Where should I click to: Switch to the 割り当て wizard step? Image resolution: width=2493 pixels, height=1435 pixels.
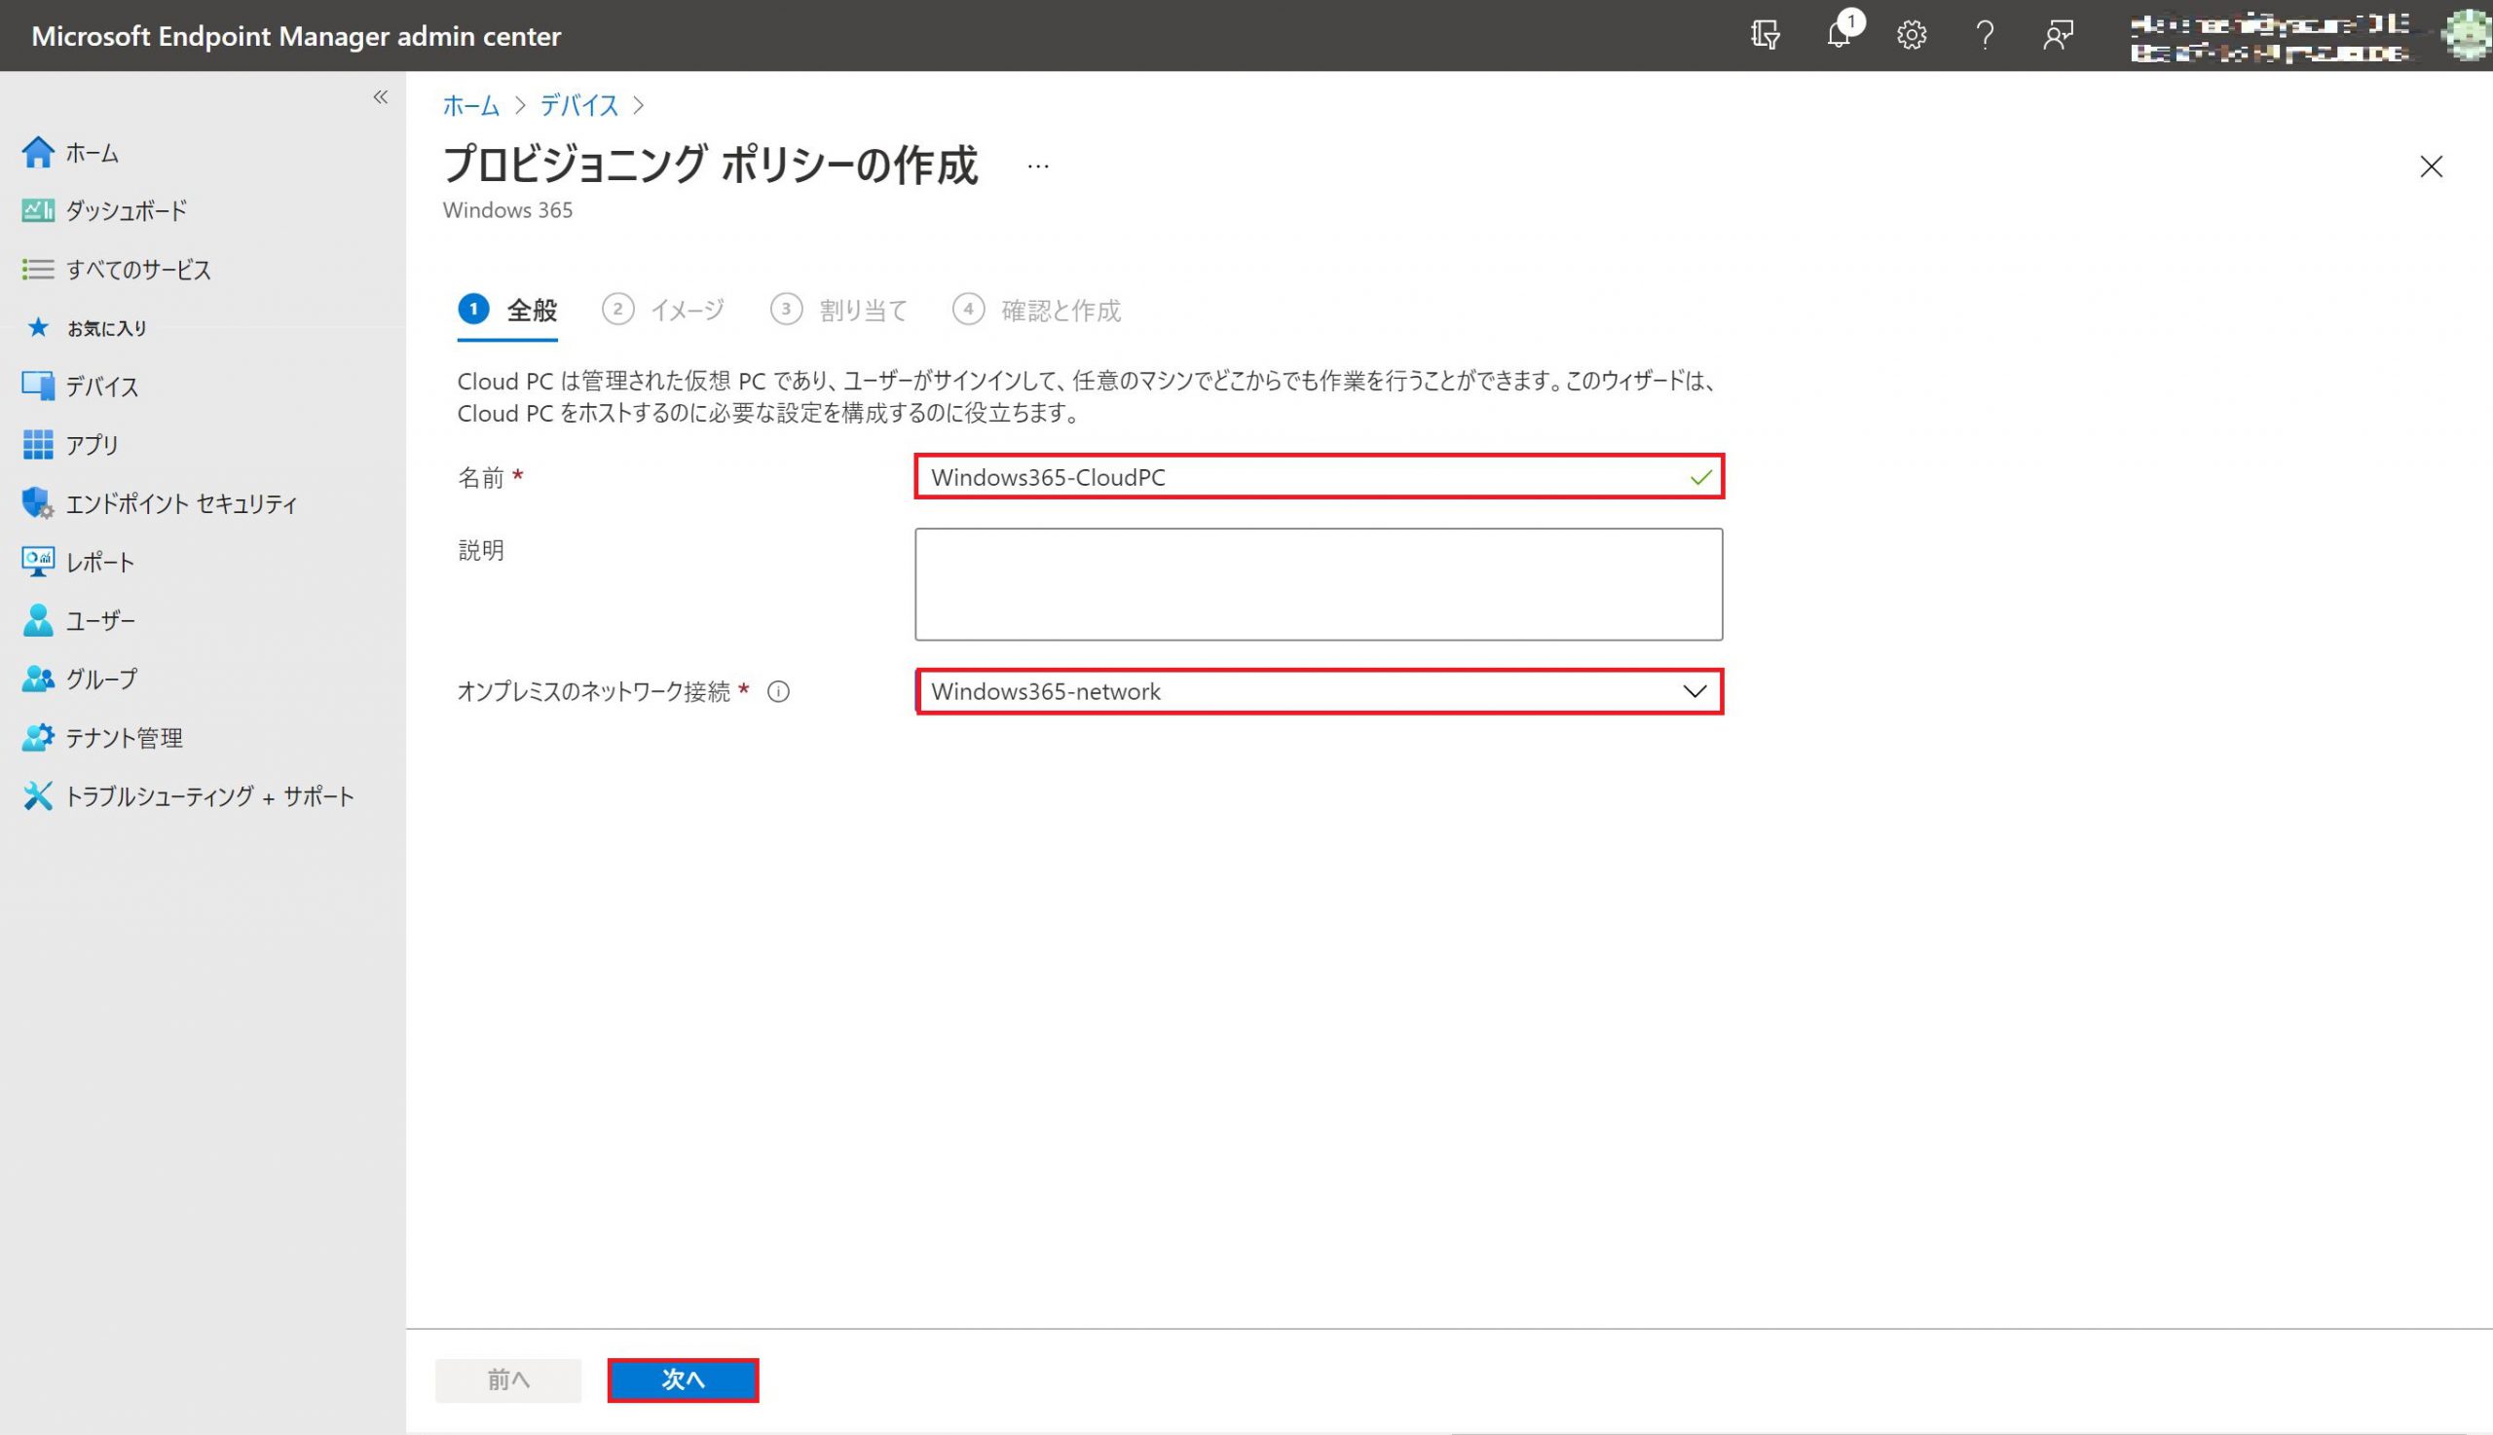[x=862, y=311]
